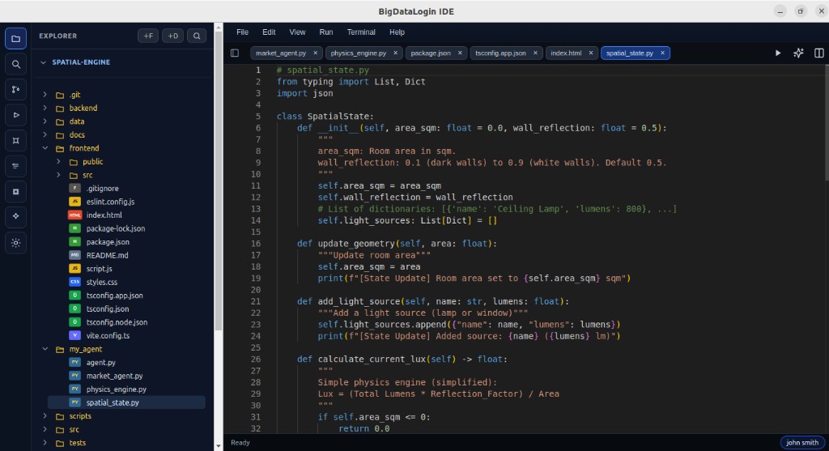Click the john smith user button
Screen dimensions: 829x451
[802, 443]
